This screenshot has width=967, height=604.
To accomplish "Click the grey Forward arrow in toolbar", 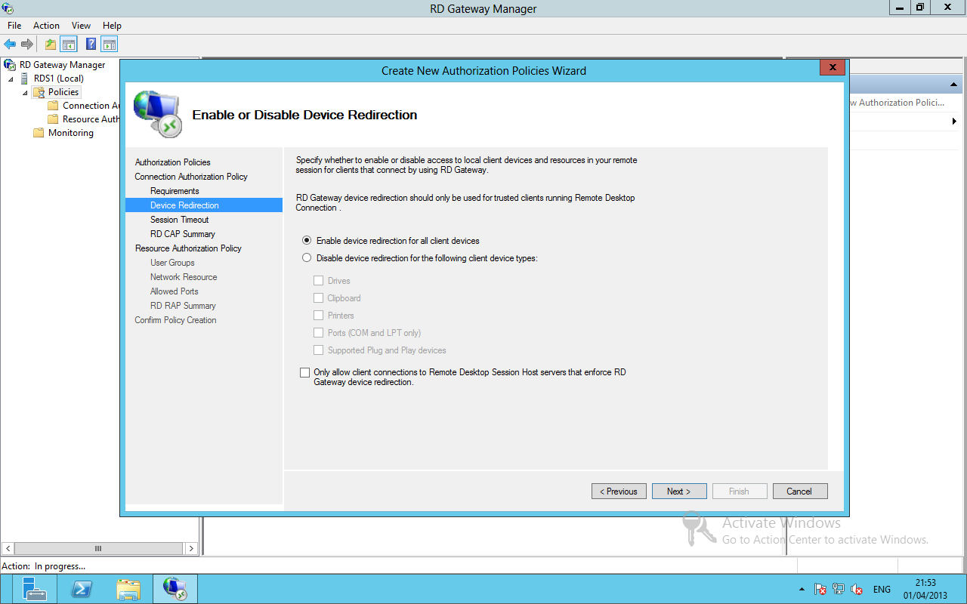I will tap(27, 45).
